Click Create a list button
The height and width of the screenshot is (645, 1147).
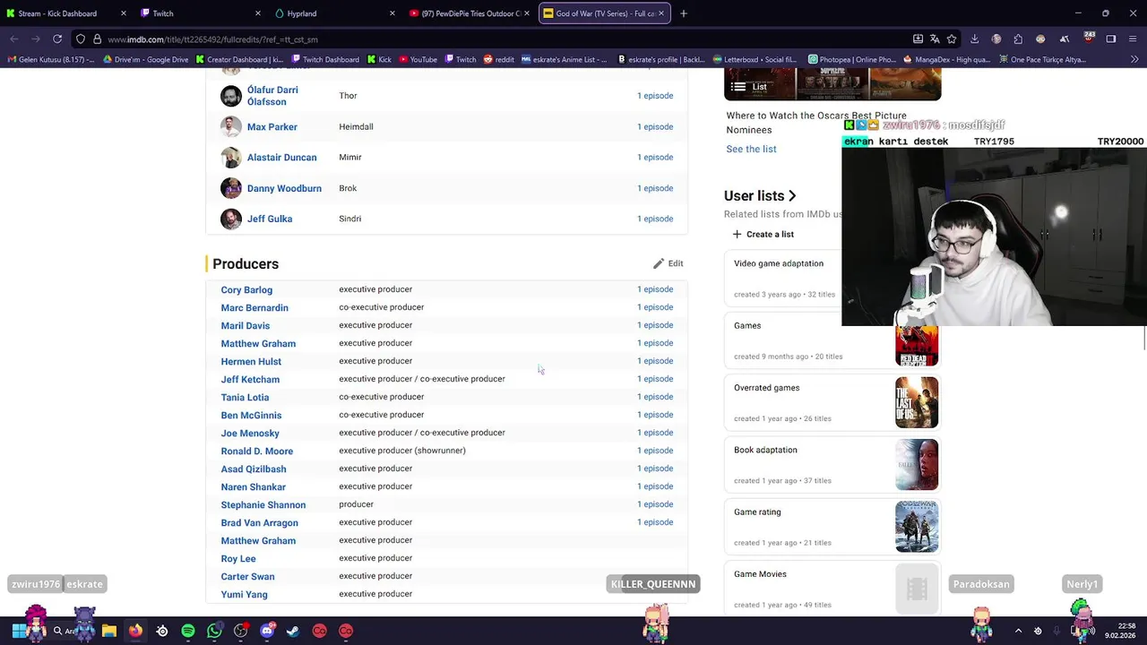[x=763, y=234]
